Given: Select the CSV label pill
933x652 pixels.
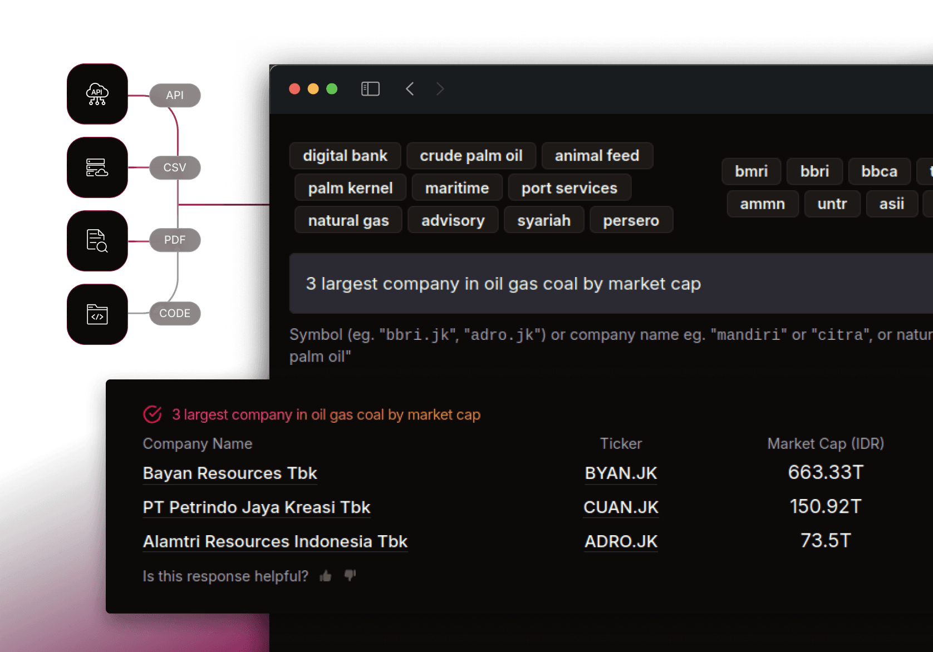Looking at the screenshot, I should point(175,167).
